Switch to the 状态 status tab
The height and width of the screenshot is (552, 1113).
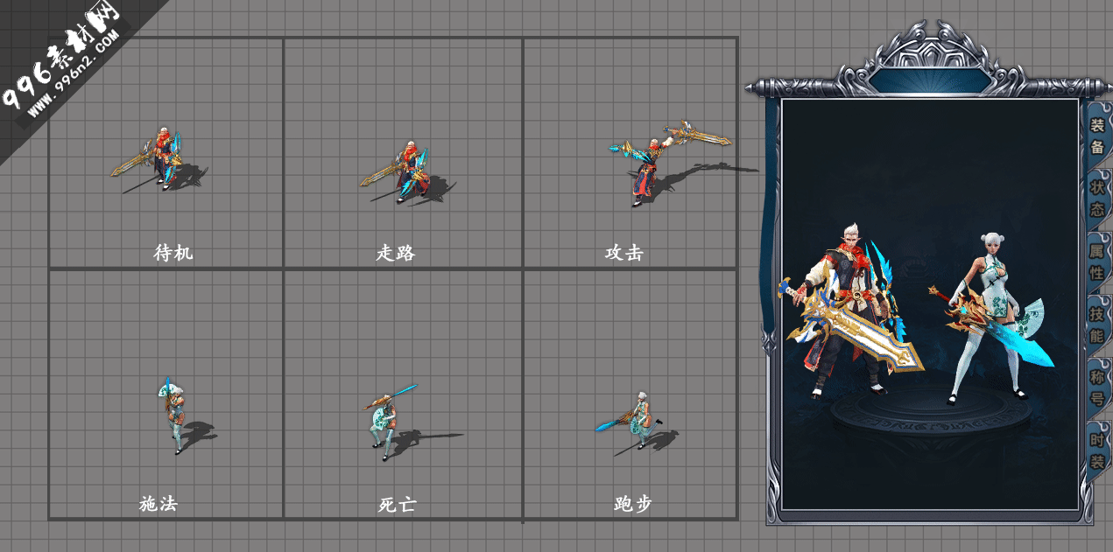(1097, 199)
